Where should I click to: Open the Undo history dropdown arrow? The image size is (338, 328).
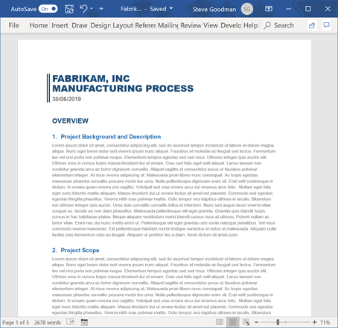[92, 9]
